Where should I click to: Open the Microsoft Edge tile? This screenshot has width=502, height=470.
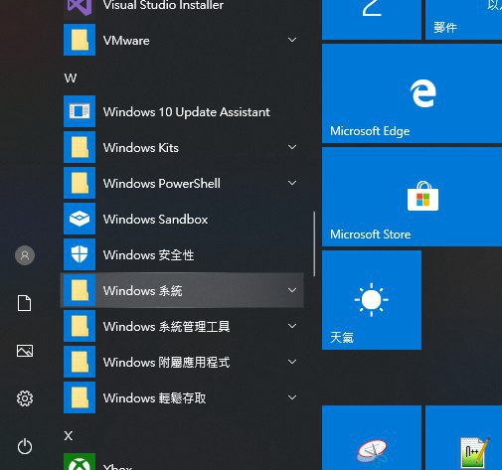pyautogui.click(x=412, y=93)
